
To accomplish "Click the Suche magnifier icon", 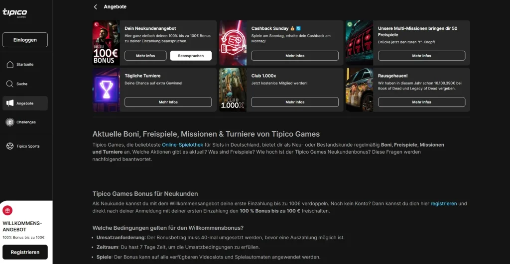I will tap(9, 84).
